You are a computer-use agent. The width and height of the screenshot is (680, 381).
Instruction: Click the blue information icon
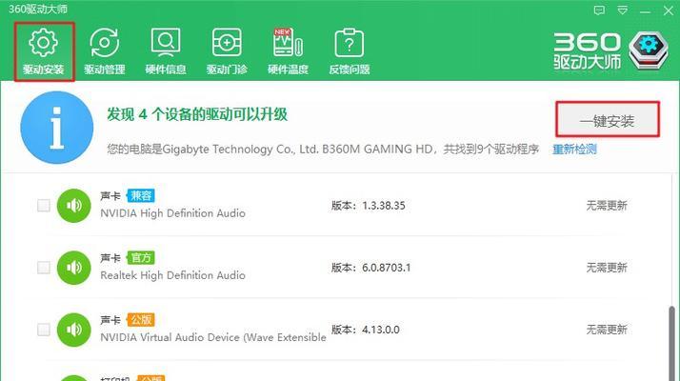[x=57, y=128]
